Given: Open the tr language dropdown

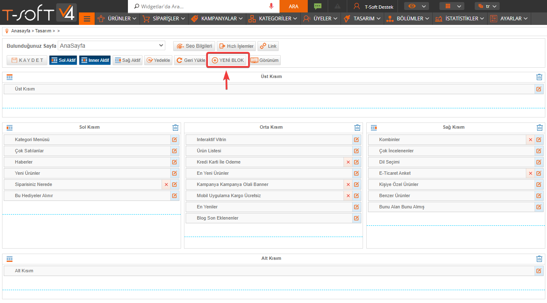Looking at the screenshot, I should click(x=487, y=6).
